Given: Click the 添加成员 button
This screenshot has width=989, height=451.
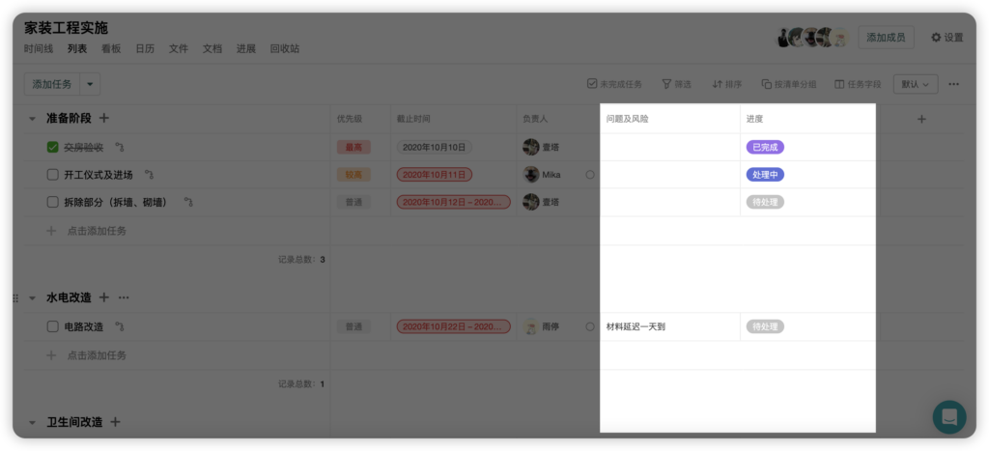Looking at the screenshot, I should tap(886, 38).
